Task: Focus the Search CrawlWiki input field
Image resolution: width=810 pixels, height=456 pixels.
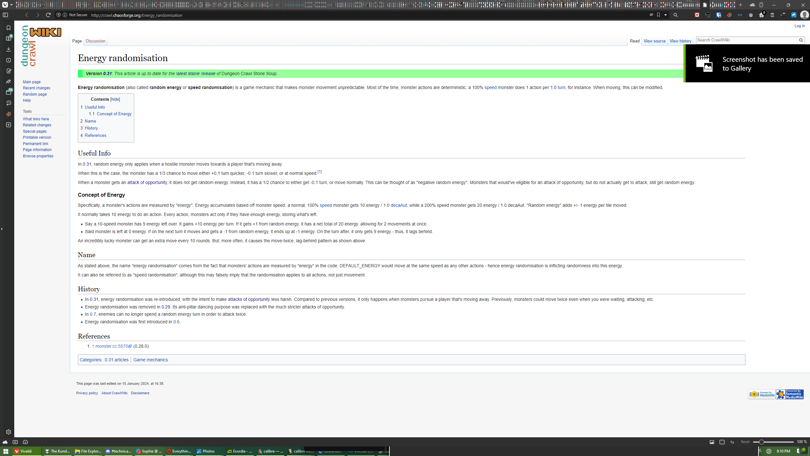Action: 747,40
